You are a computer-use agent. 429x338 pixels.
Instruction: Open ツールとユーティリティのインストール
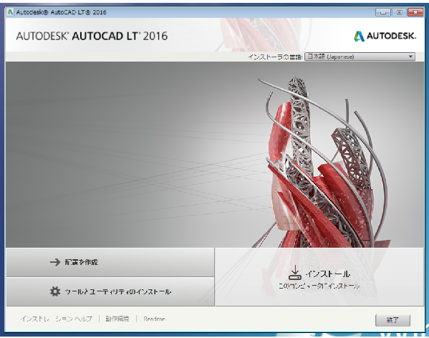110,291
